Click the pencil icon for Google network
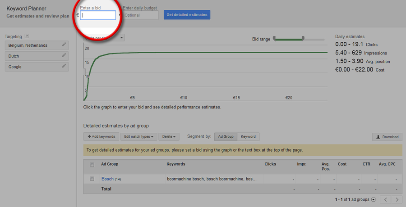 click(x=64, y=67)
